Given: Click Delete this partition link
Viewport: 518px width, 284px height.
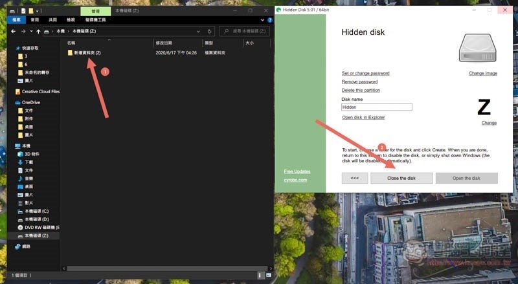Looking at the screenshot, I should click(361, 90).
